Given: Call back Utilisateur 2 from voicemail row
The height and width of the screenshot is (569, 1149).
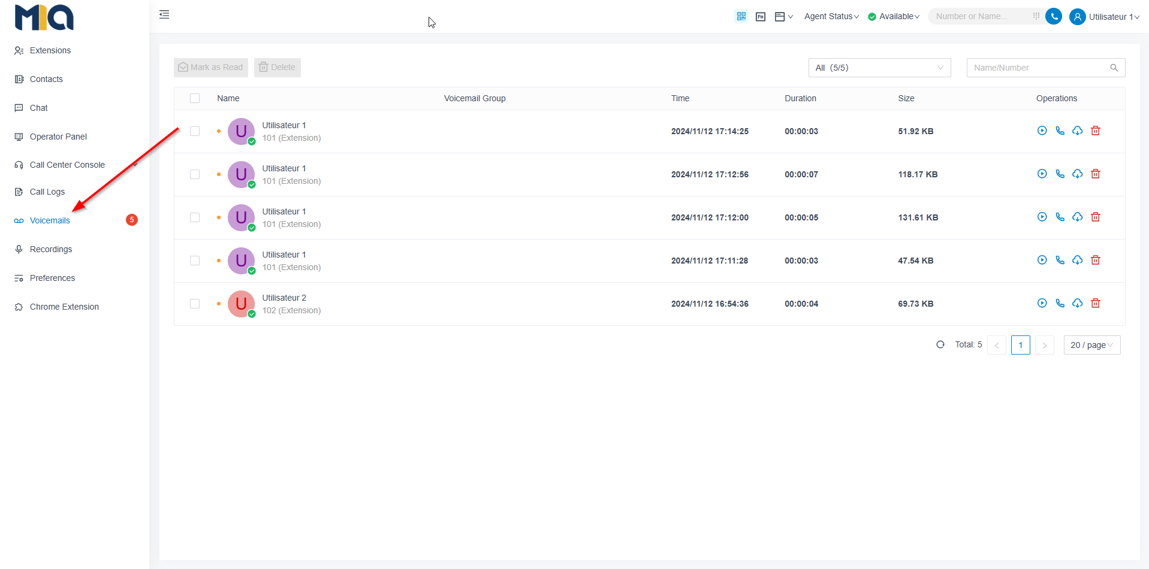Looking at the screenshot, I should click(1060, 303).
